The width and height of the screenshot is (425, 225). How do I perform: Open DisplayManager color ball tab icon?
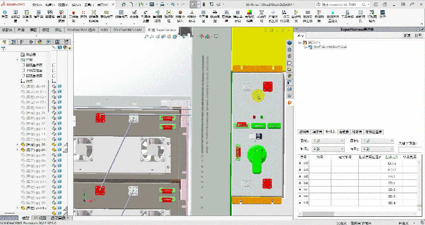40,42
